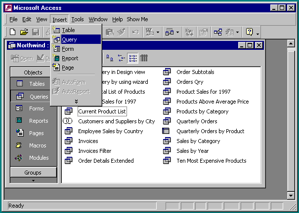This screenshot has width=299, height=213.
Task: Click the Customers and Suppliers by City query
Action: coord(116,121)
